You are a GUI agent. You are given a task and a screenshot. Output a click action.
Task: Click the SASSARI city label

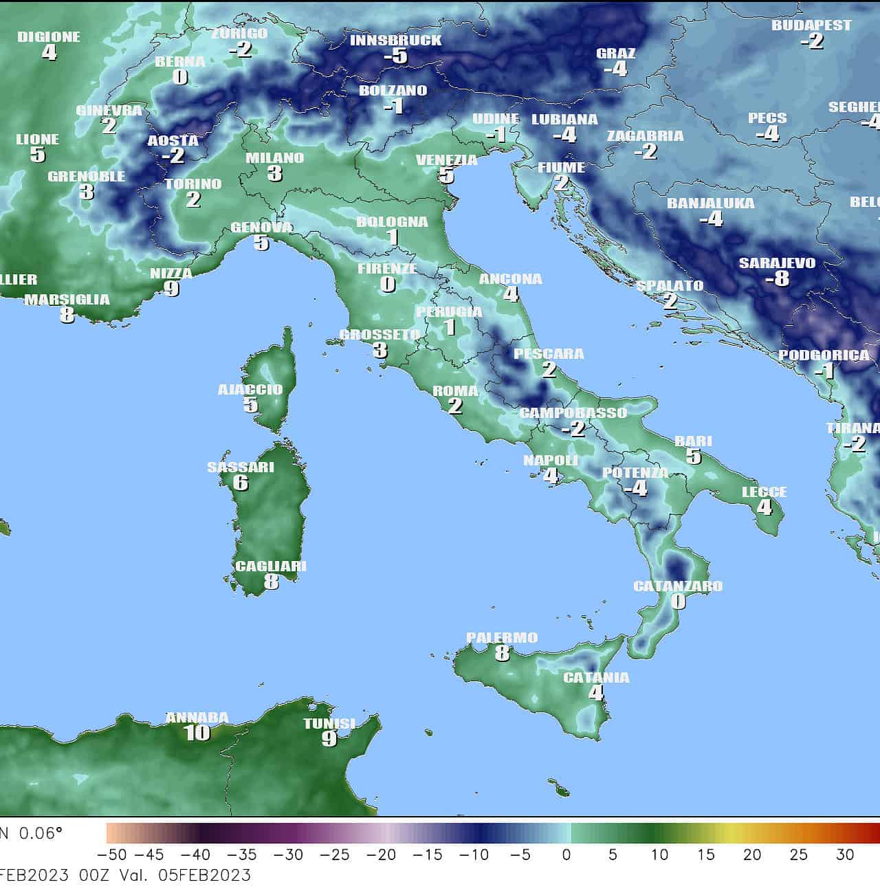coord(241,467)
